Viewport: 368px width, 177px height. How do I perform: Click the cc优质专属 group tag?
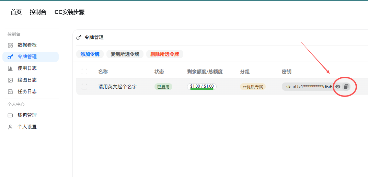(x=253, y=87)
